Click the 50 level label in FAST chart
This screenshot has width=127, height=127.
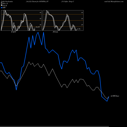point(40,19)
